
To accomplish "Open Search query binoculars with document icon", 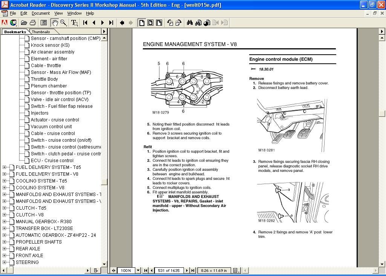I will [198, 23].
